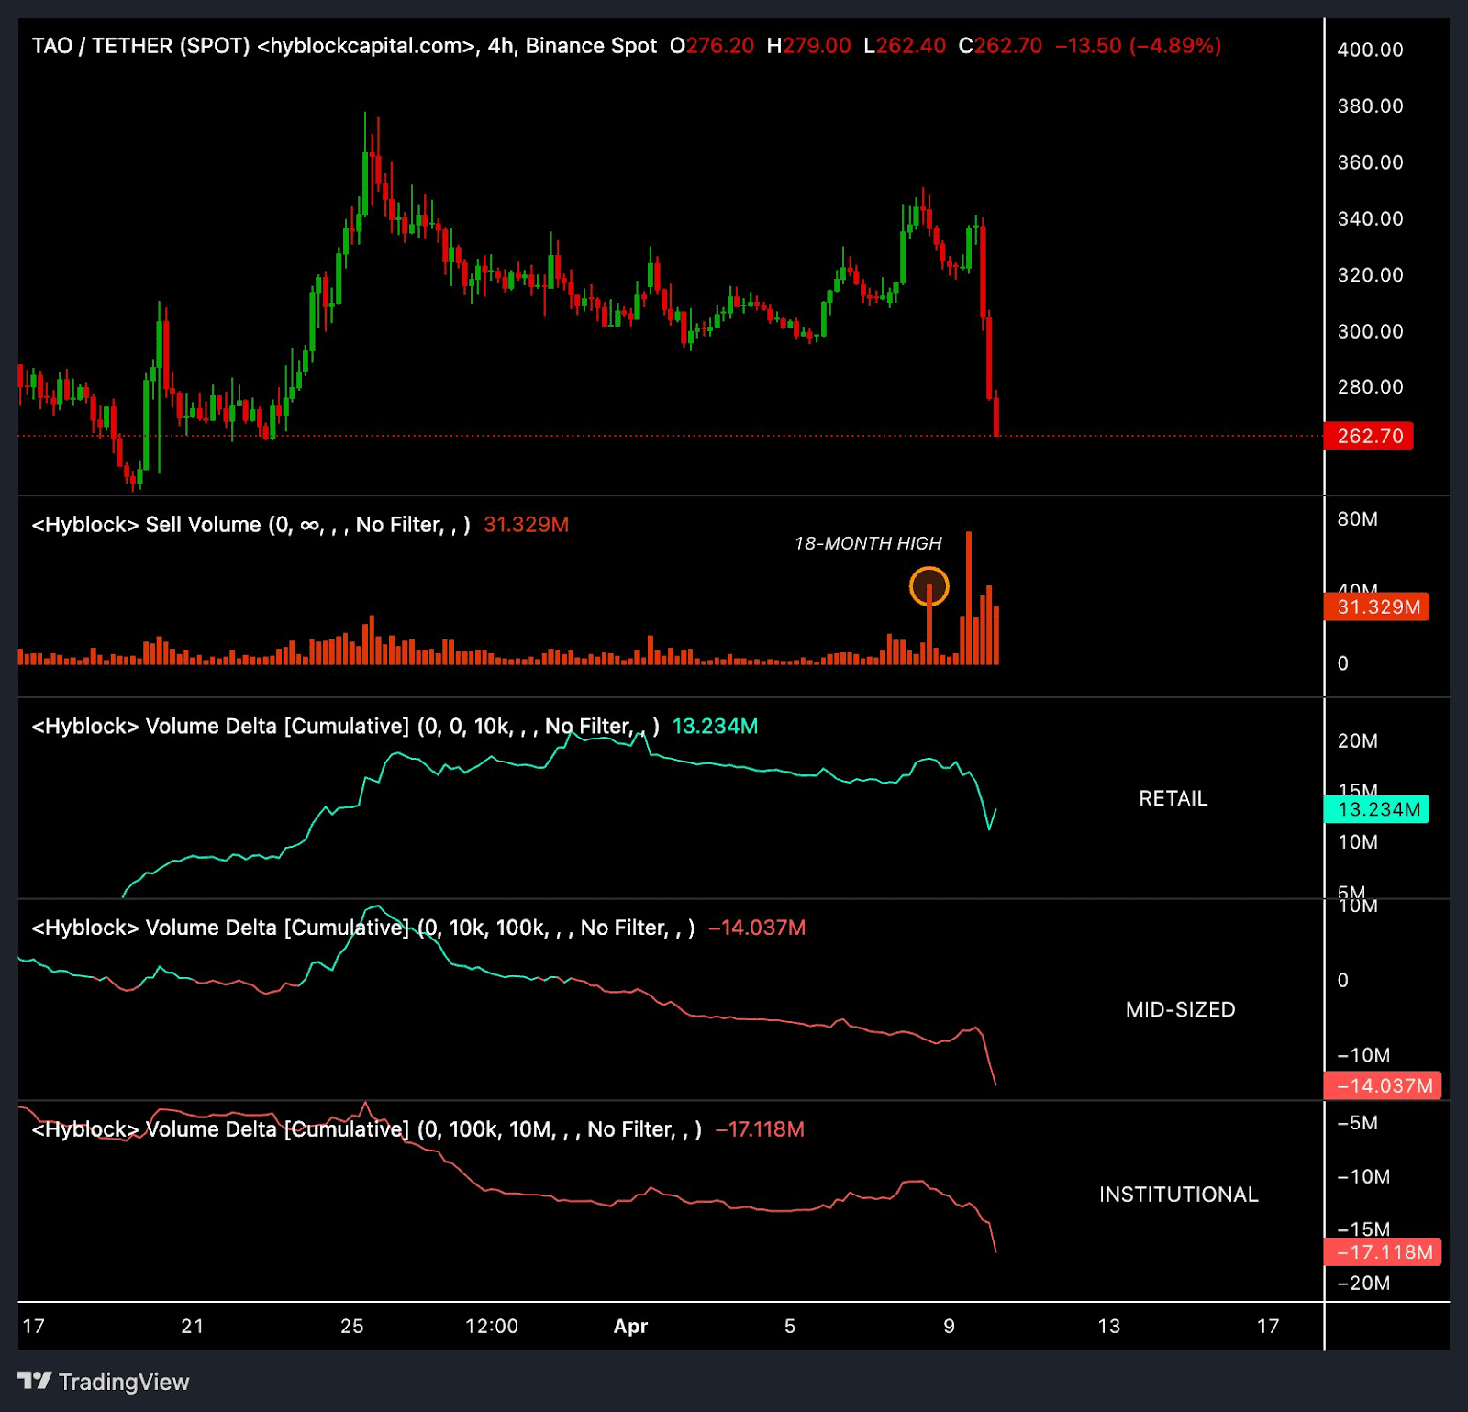Select the red −14.037M axis value tag
The image size is (1468, 1412).
[x=1383, y=1085]
